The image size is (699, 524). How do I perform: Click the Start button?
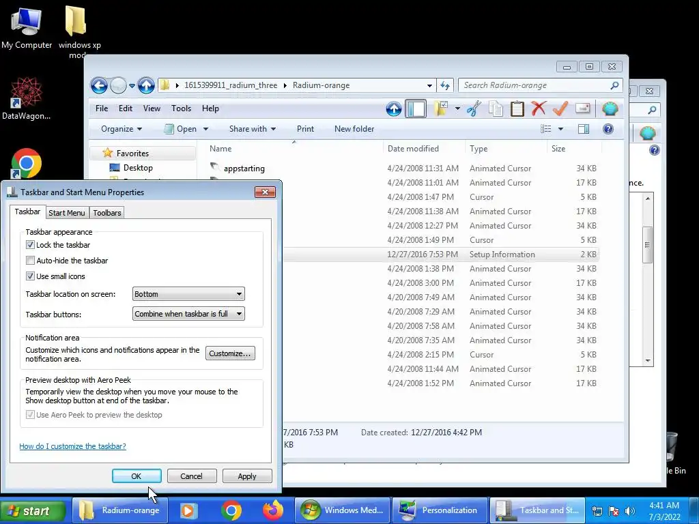tap(33, 510)
